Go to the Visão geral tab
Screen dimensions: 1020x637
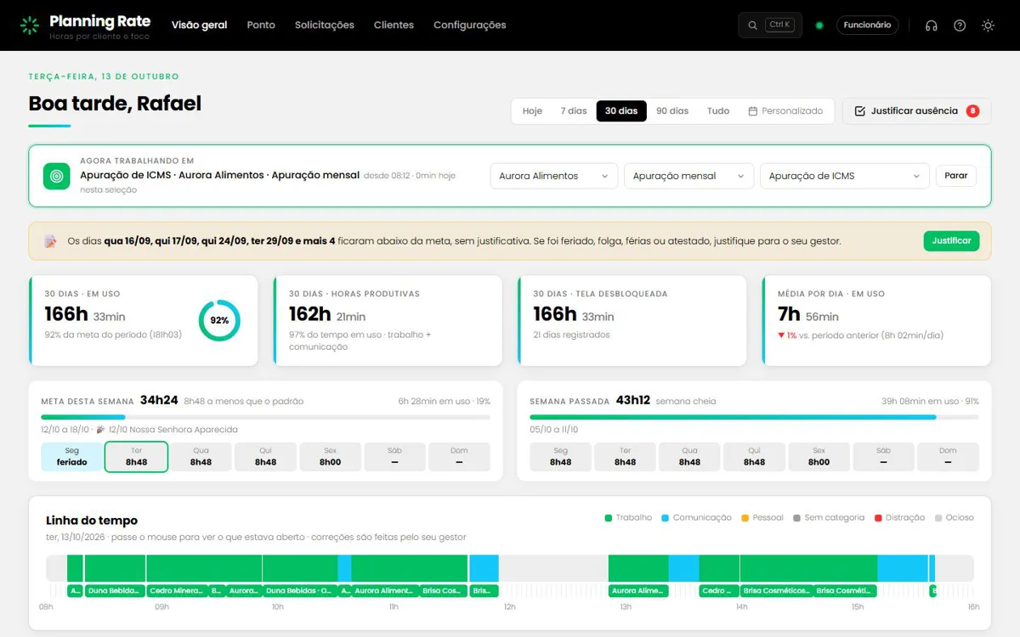coord(200,25)
